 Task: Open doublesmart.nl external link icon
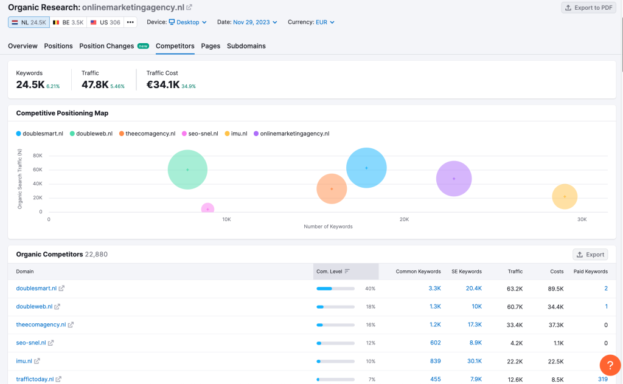[x=61, y=289]
